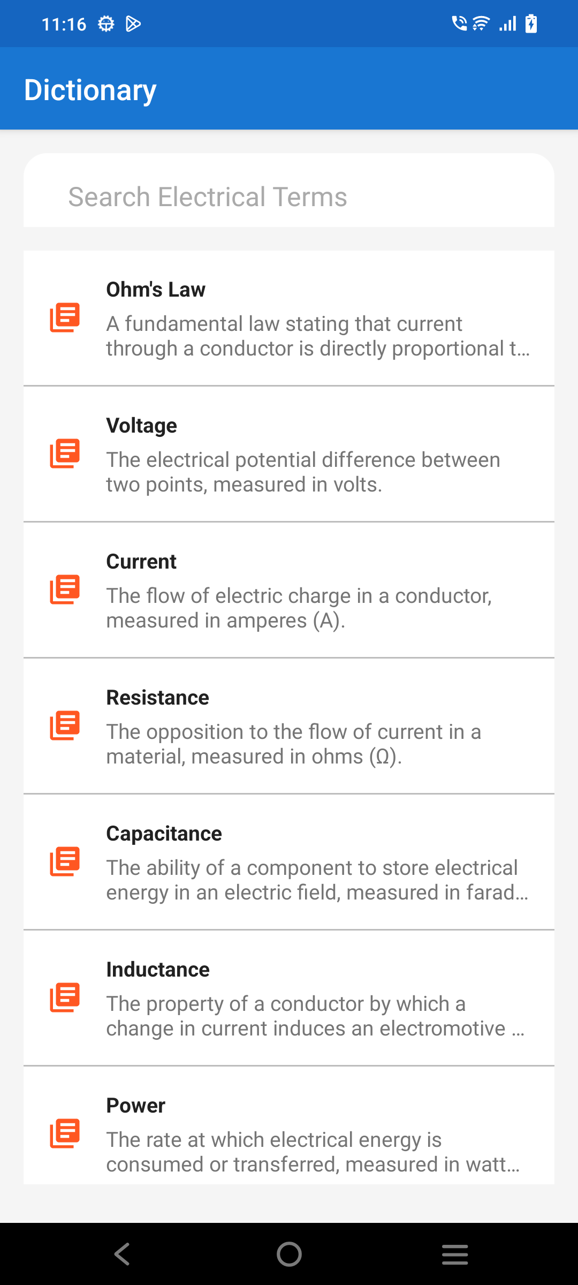Tap the Dictionary title header
The height and width of the screenshot is (1285, 578).
[x=90, y=89]
